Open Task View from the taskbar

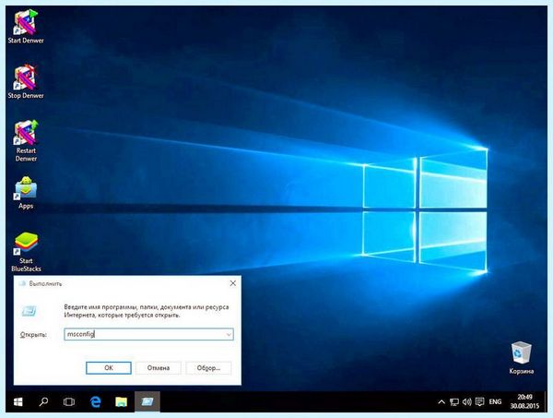tap(69, 401)
